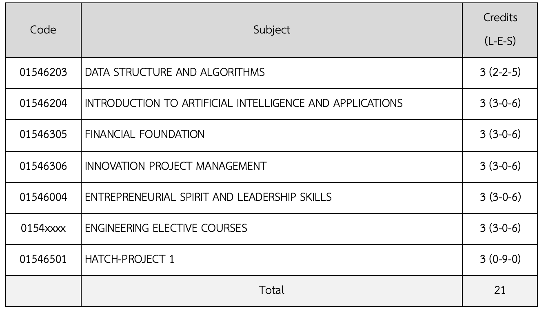The width and height of the screenshot is (546, 311).
Task: Select course code 01546204
Action: pyautogui.click(x=43, y=104)
